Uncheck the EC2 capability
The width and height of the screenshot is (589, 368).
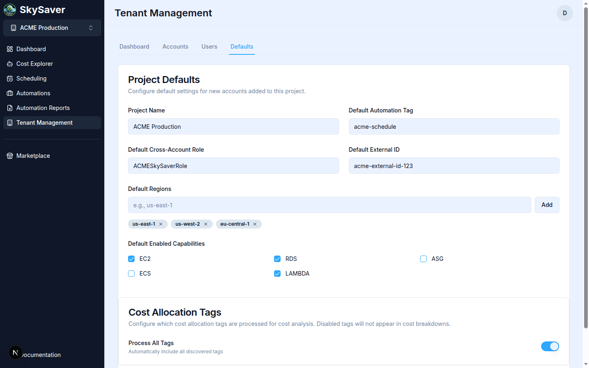click(x=131, y=258)
